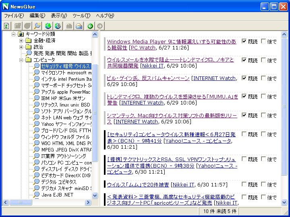Click magnifier icon beside アップル apple PowerMac
The width and height of the screenshot is (290, 217).
pos(36,92)
